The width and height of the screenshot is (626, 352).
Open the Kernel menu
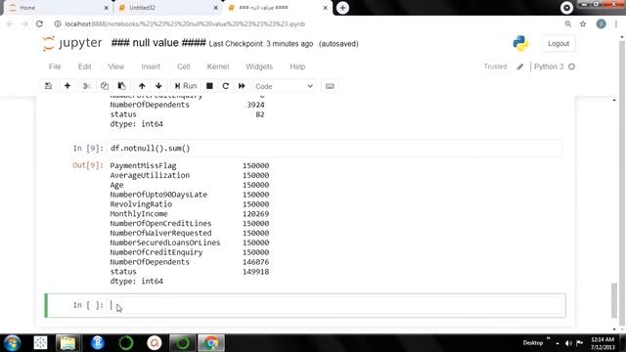tap(218, 66)
